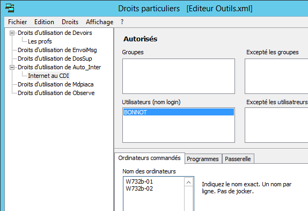Select Droits d'utilisation de Auto_Inter
This screenshot has height=211, width=308.
point(60,67)
